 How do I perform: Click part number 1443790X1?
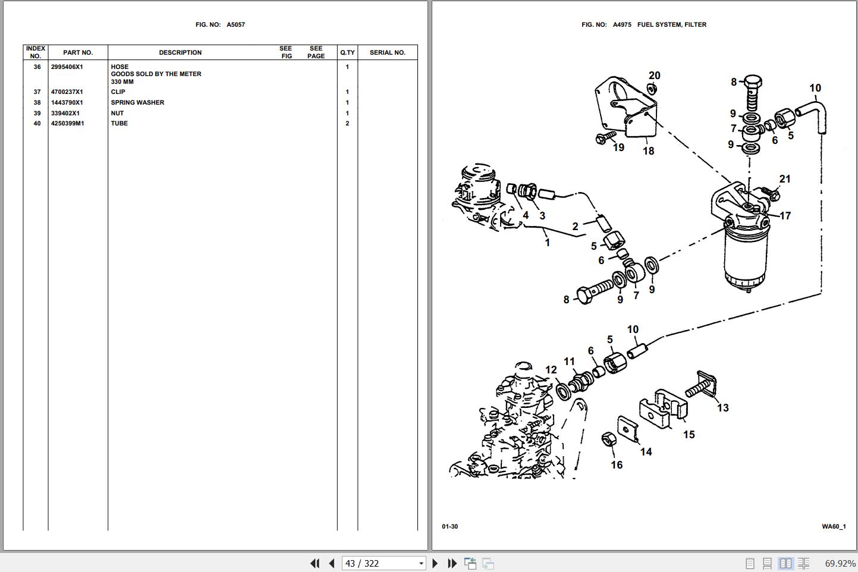(x=67, y=103)
